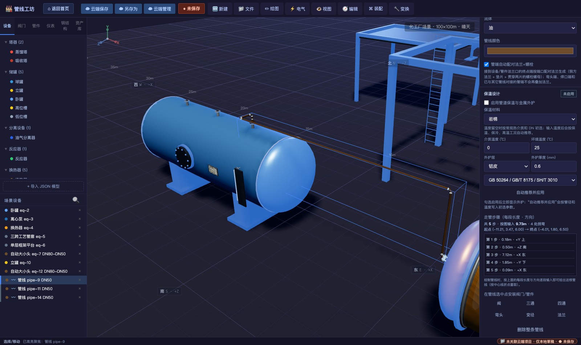Click 另存为 button
The image size is (581, 345).
coord(128,9)
